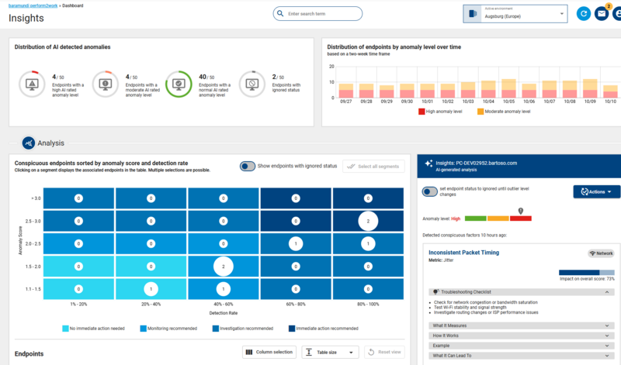Screen dimensions: 621x365
Task: Click the Column selection button
Action: click(x=269, y=352)
